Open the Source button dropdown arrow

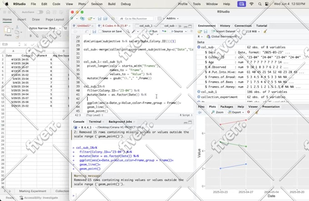[186, 31]
